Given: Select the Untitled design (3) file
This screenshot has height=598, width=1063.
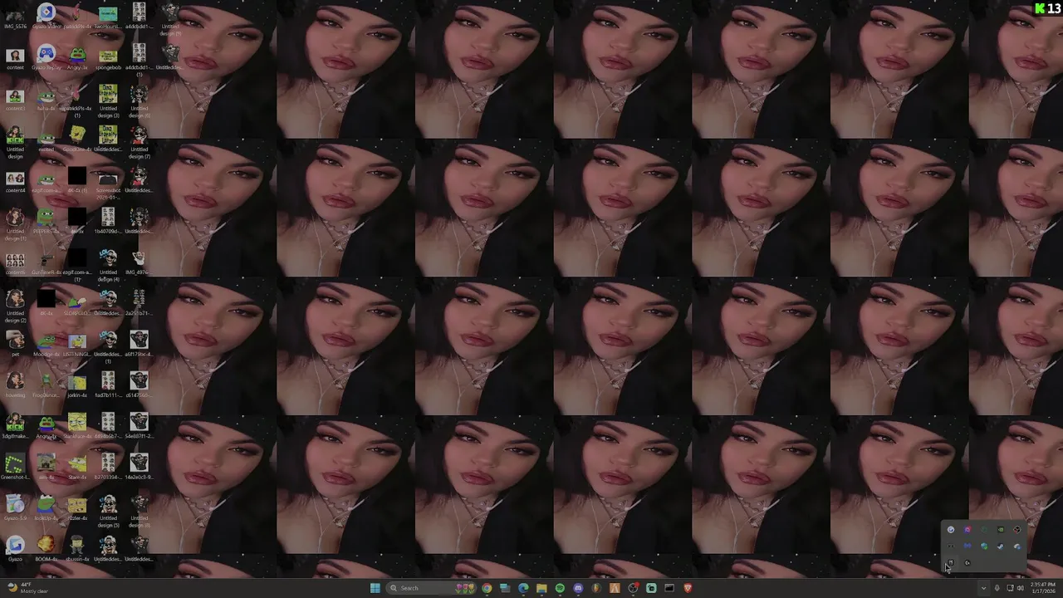Looking at the screenshot, I should [x=108, y=101].
